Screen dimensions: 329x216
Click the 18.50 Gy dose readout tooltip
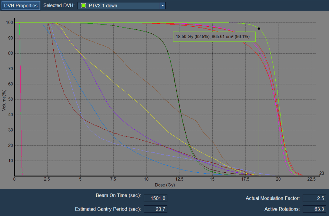tap(214, 37)
